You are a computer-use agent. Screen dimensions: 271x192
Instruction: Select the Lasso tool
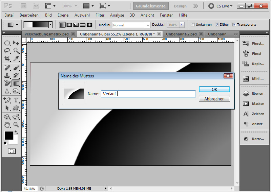click(7, 51)
